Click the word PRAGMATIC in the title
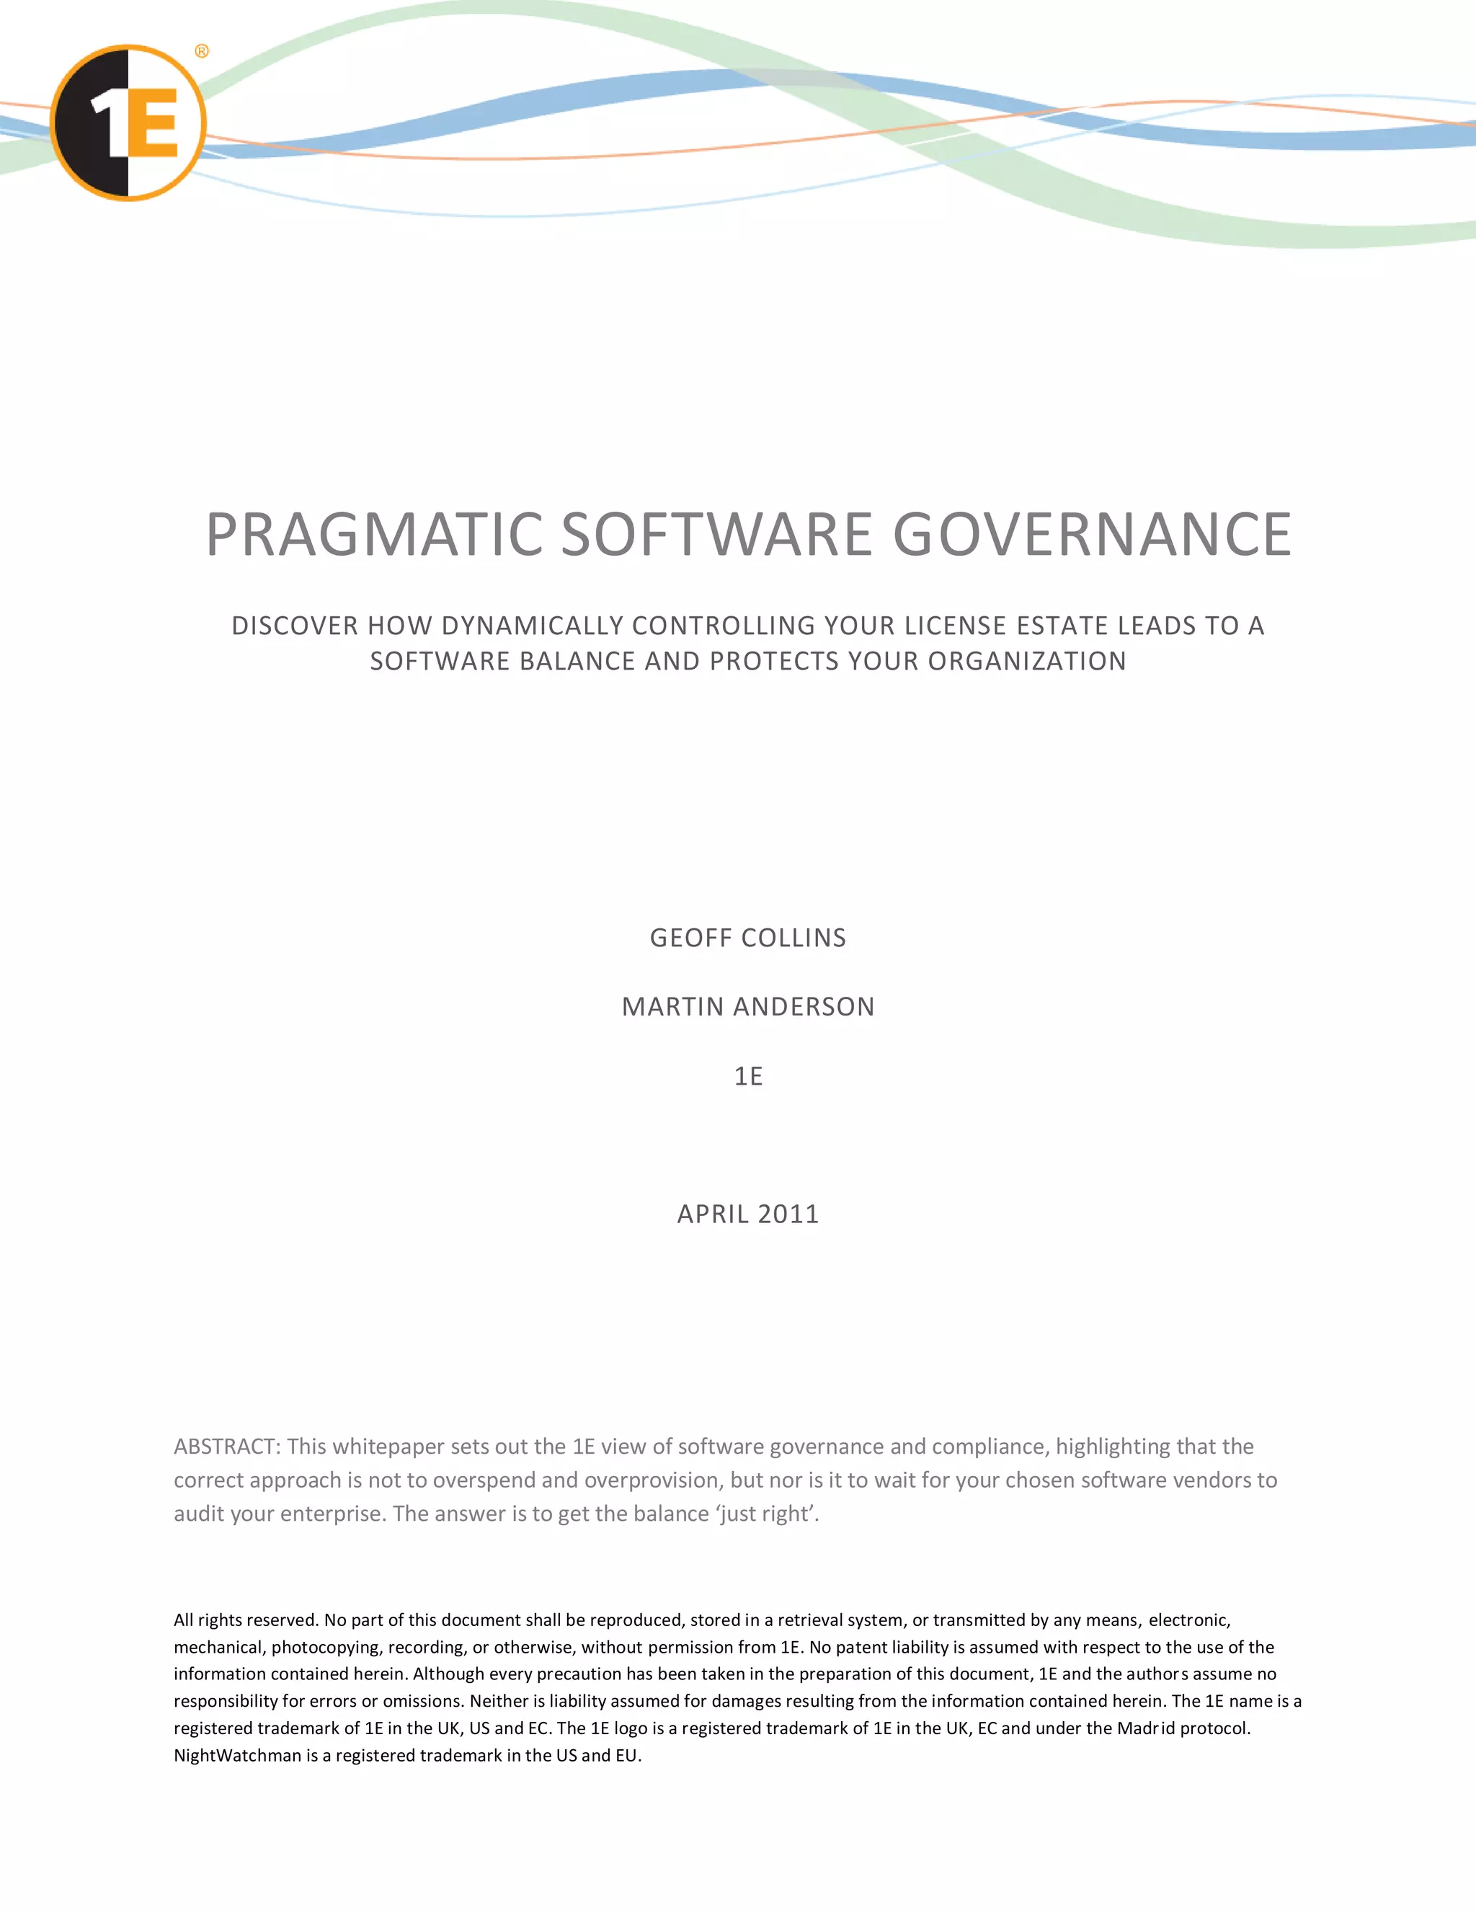This screenshot has width=1476, height=1910. coord(375,533)
